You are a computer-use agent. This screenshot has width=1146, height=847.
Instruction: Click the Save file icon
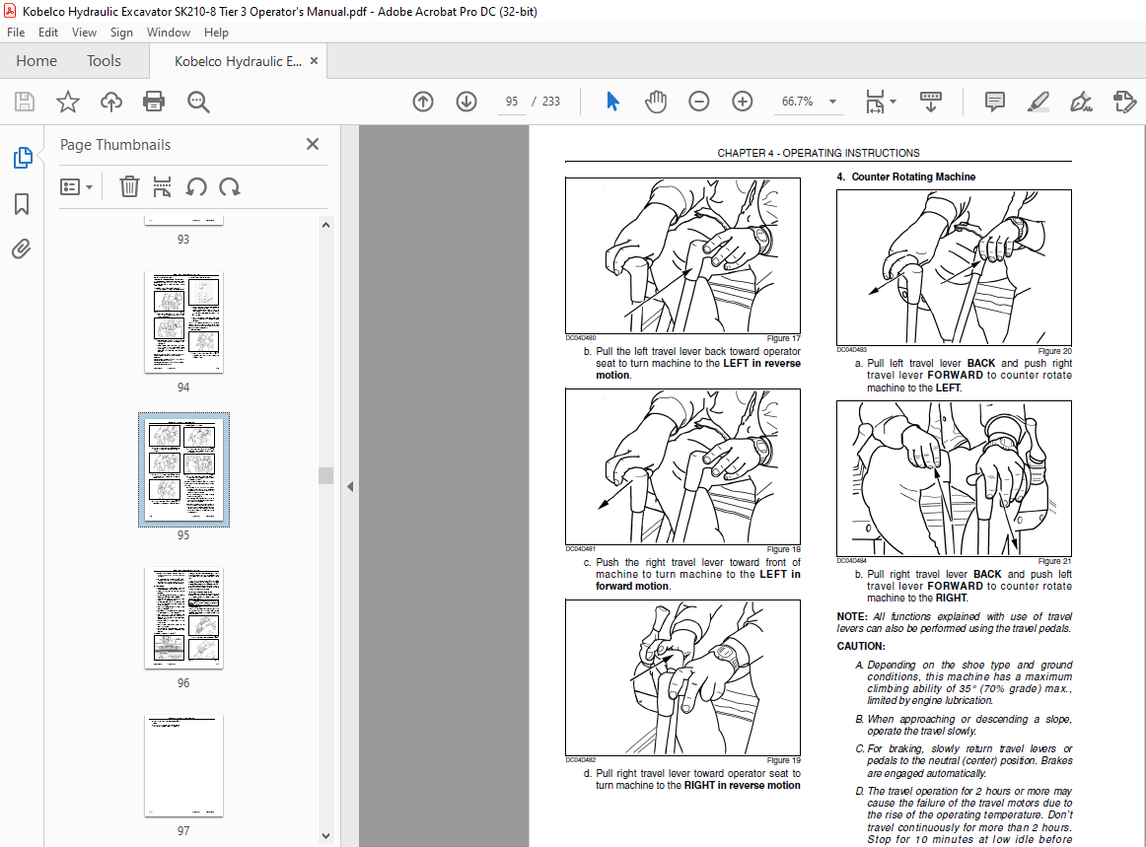[x=25, y=102]
